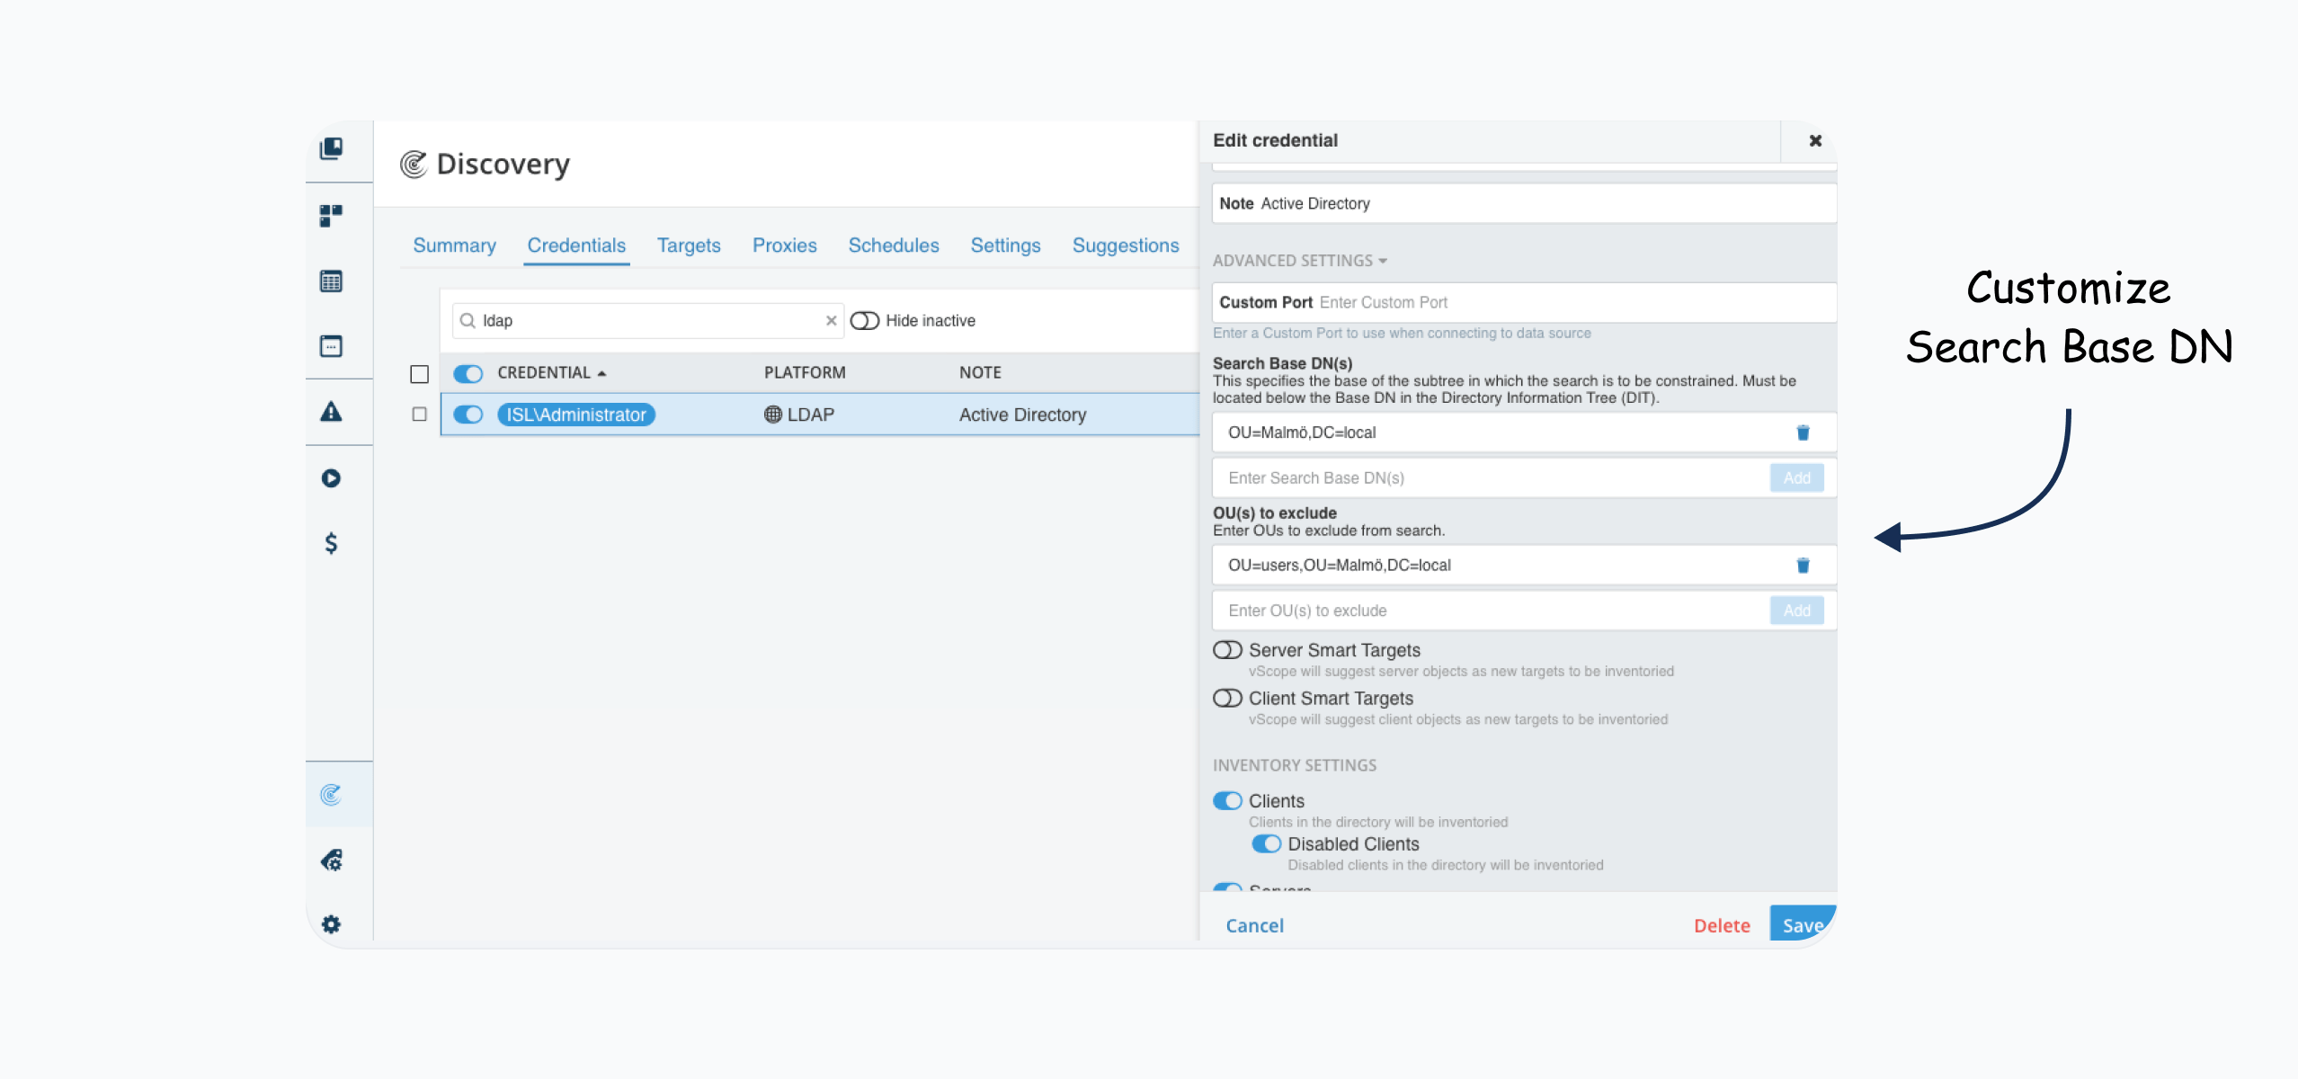Switch to the Summary tab
Screen dimensions: 2298x1079
454,245
